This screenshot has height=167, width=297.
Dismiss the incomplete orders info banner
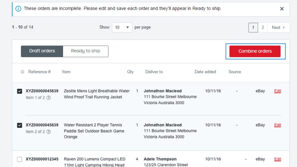tap(282, 9)
